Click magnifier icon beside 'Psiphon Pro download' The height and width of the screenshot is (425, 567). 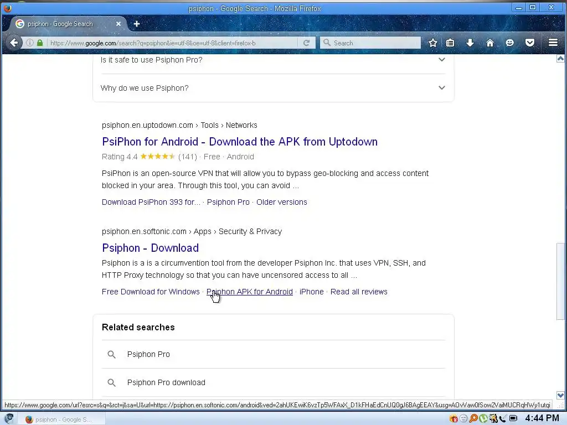112,383
